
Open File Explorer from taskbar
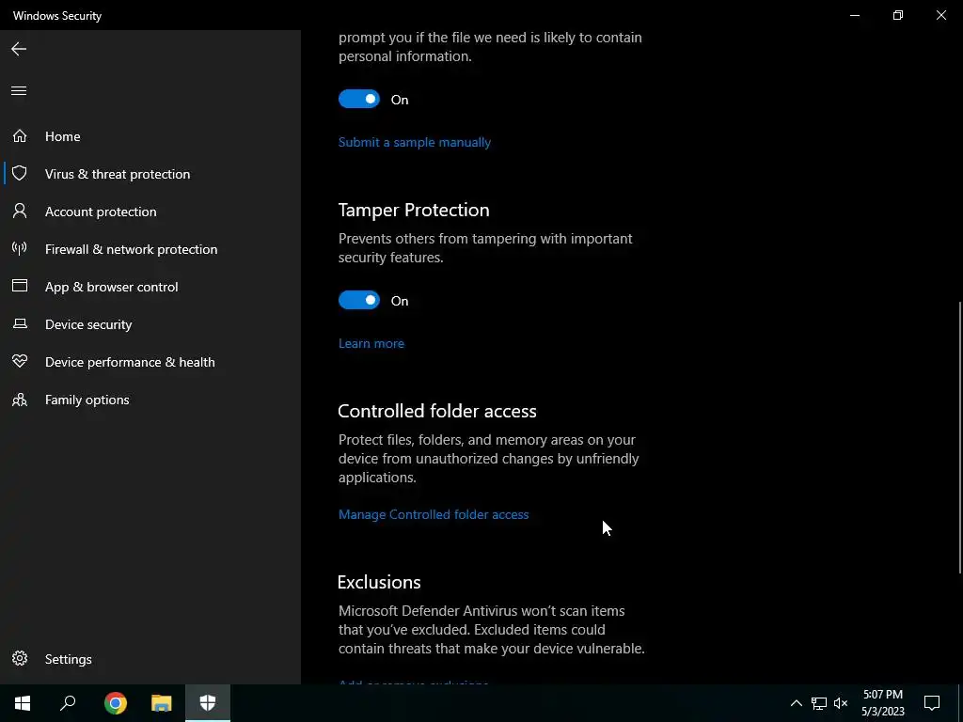pos(162,703)
